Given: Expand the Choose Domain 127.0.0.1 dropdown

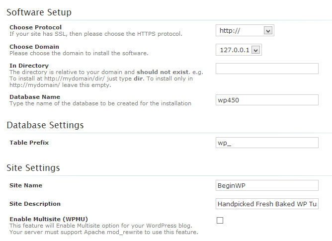Looking at the screenshot, I should (x=239, y=50).
